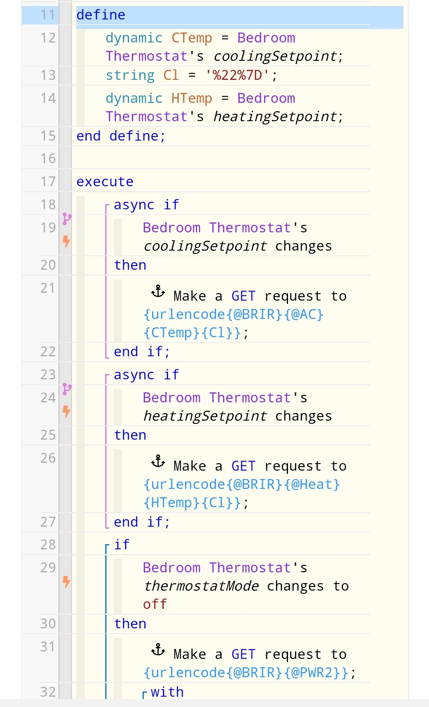Click the anchor icon on line 21
The image size is (429, 707).
click(158, 292)
